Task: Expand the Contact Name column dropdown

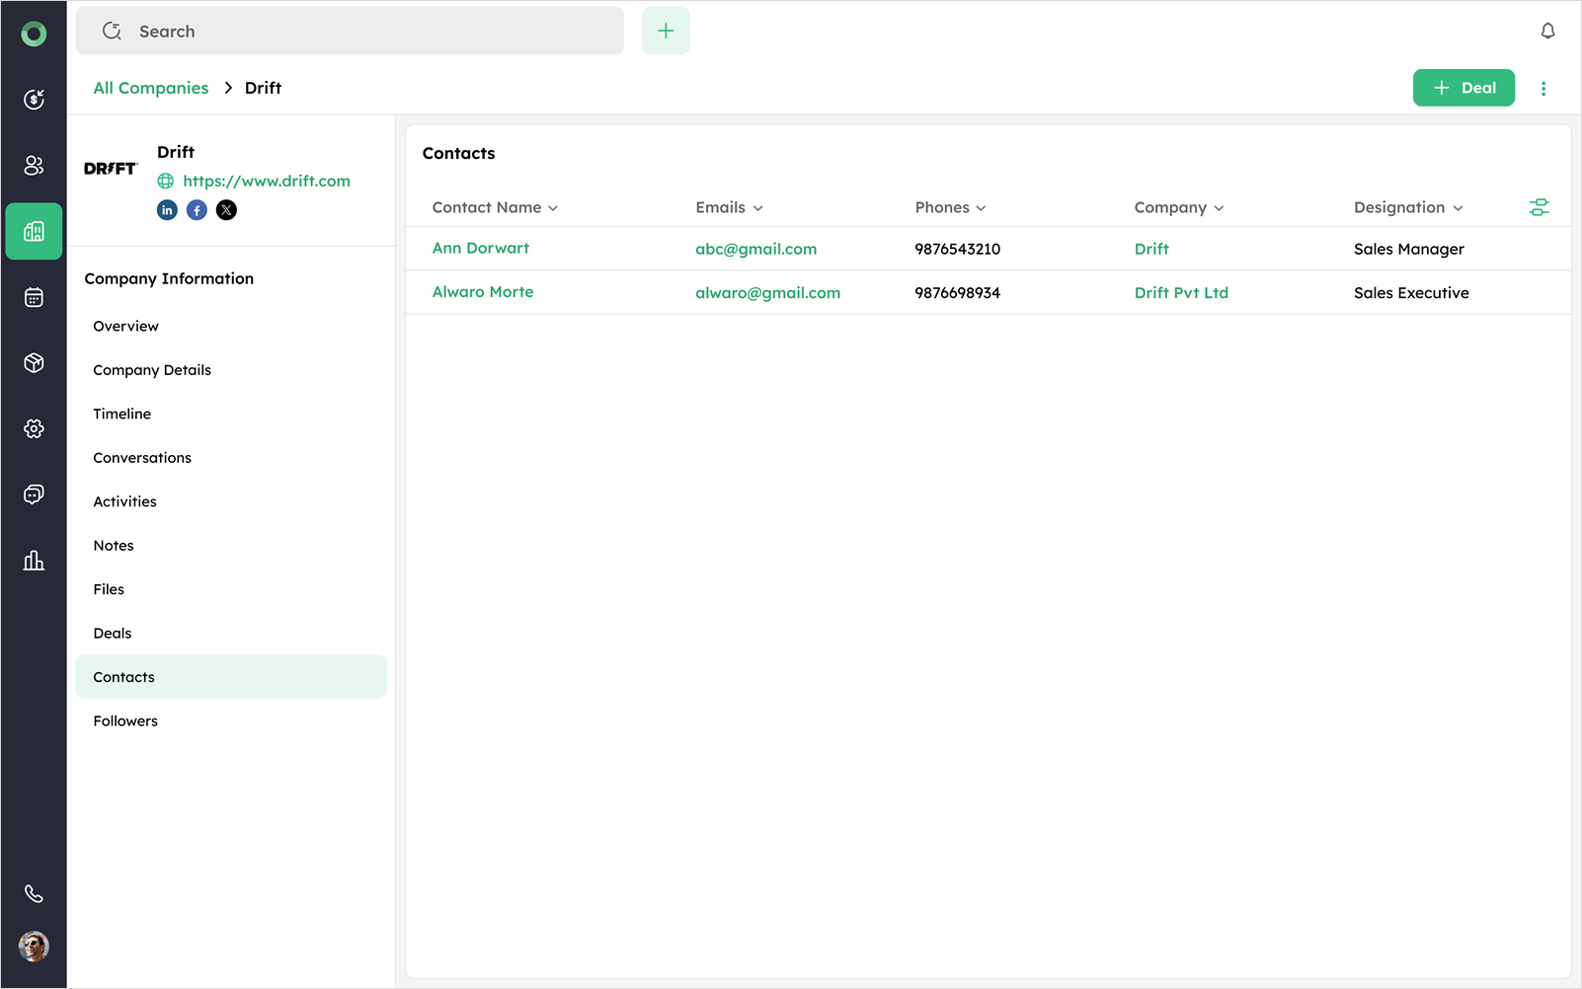Action: click(x=553, y=208)
